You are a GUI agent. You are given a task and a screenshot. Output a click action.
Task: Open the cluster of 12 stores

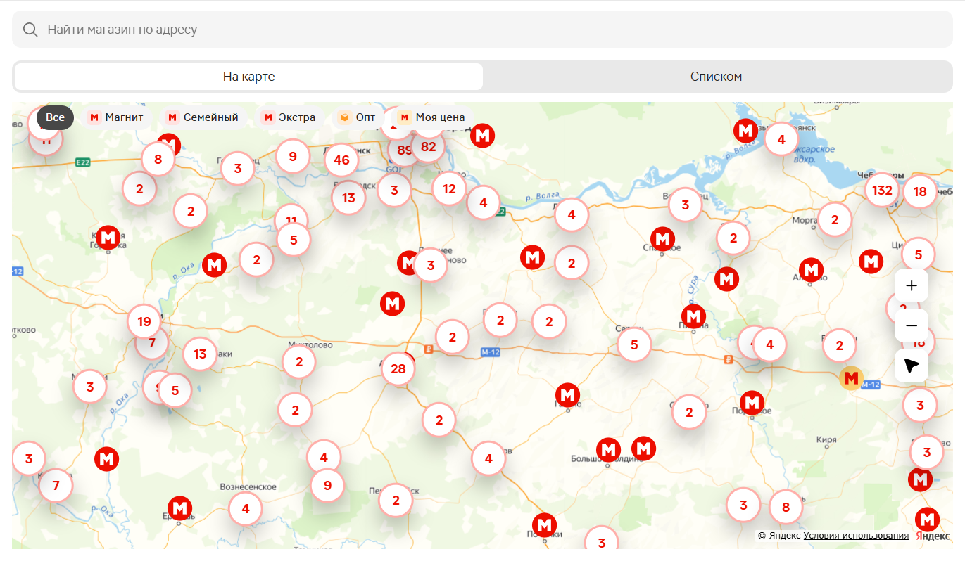point(449,188)
